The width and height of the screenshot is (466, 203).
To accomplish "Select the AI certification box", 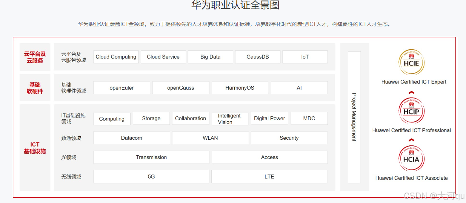I will tap(299, 88).
